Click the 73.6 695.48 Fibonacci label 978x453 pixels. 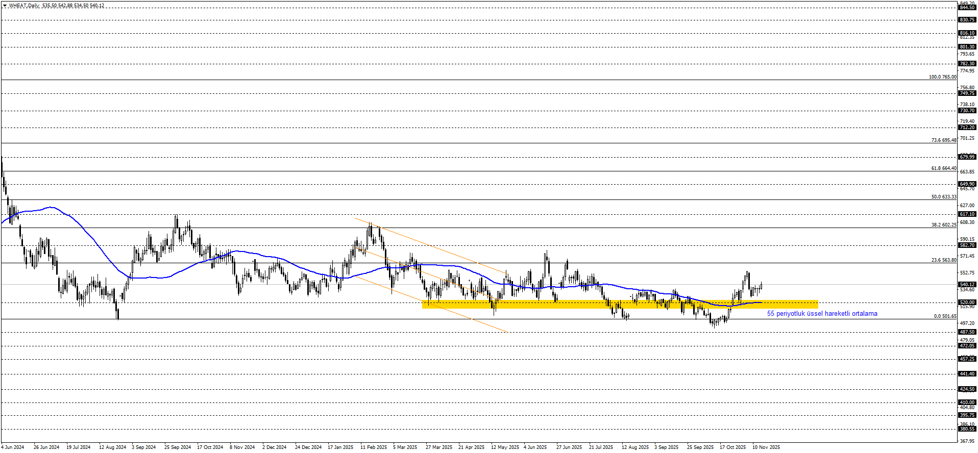point(943,140)
